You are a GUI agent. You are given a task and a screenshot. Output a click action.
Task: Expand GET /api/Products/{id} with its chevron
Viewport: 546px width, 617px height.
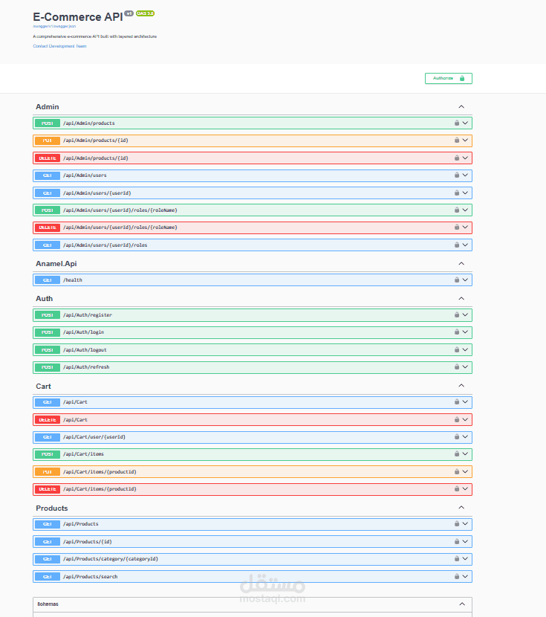pos(465,541)
